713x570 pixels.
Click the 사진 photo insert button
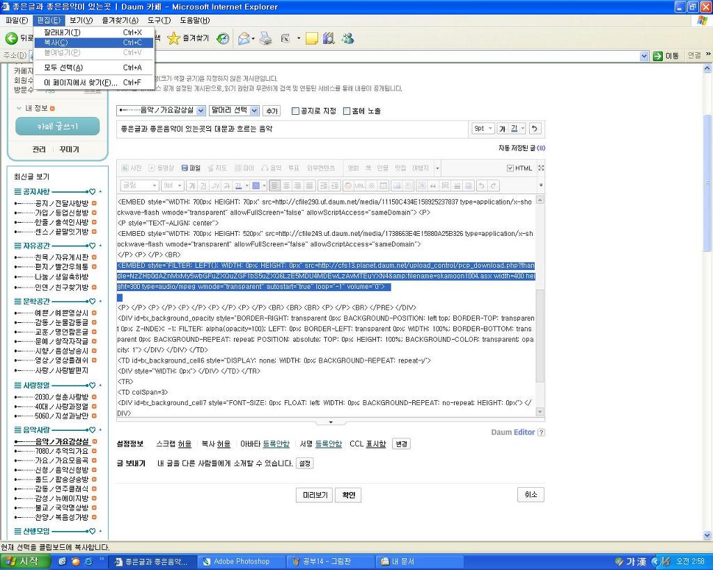(x=132, y=168)
